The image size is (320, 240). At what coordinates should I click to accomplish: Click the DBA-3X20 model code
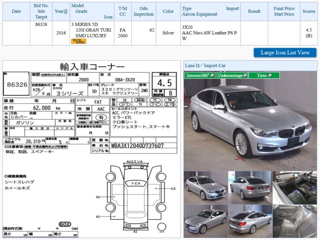pos(125,80)
